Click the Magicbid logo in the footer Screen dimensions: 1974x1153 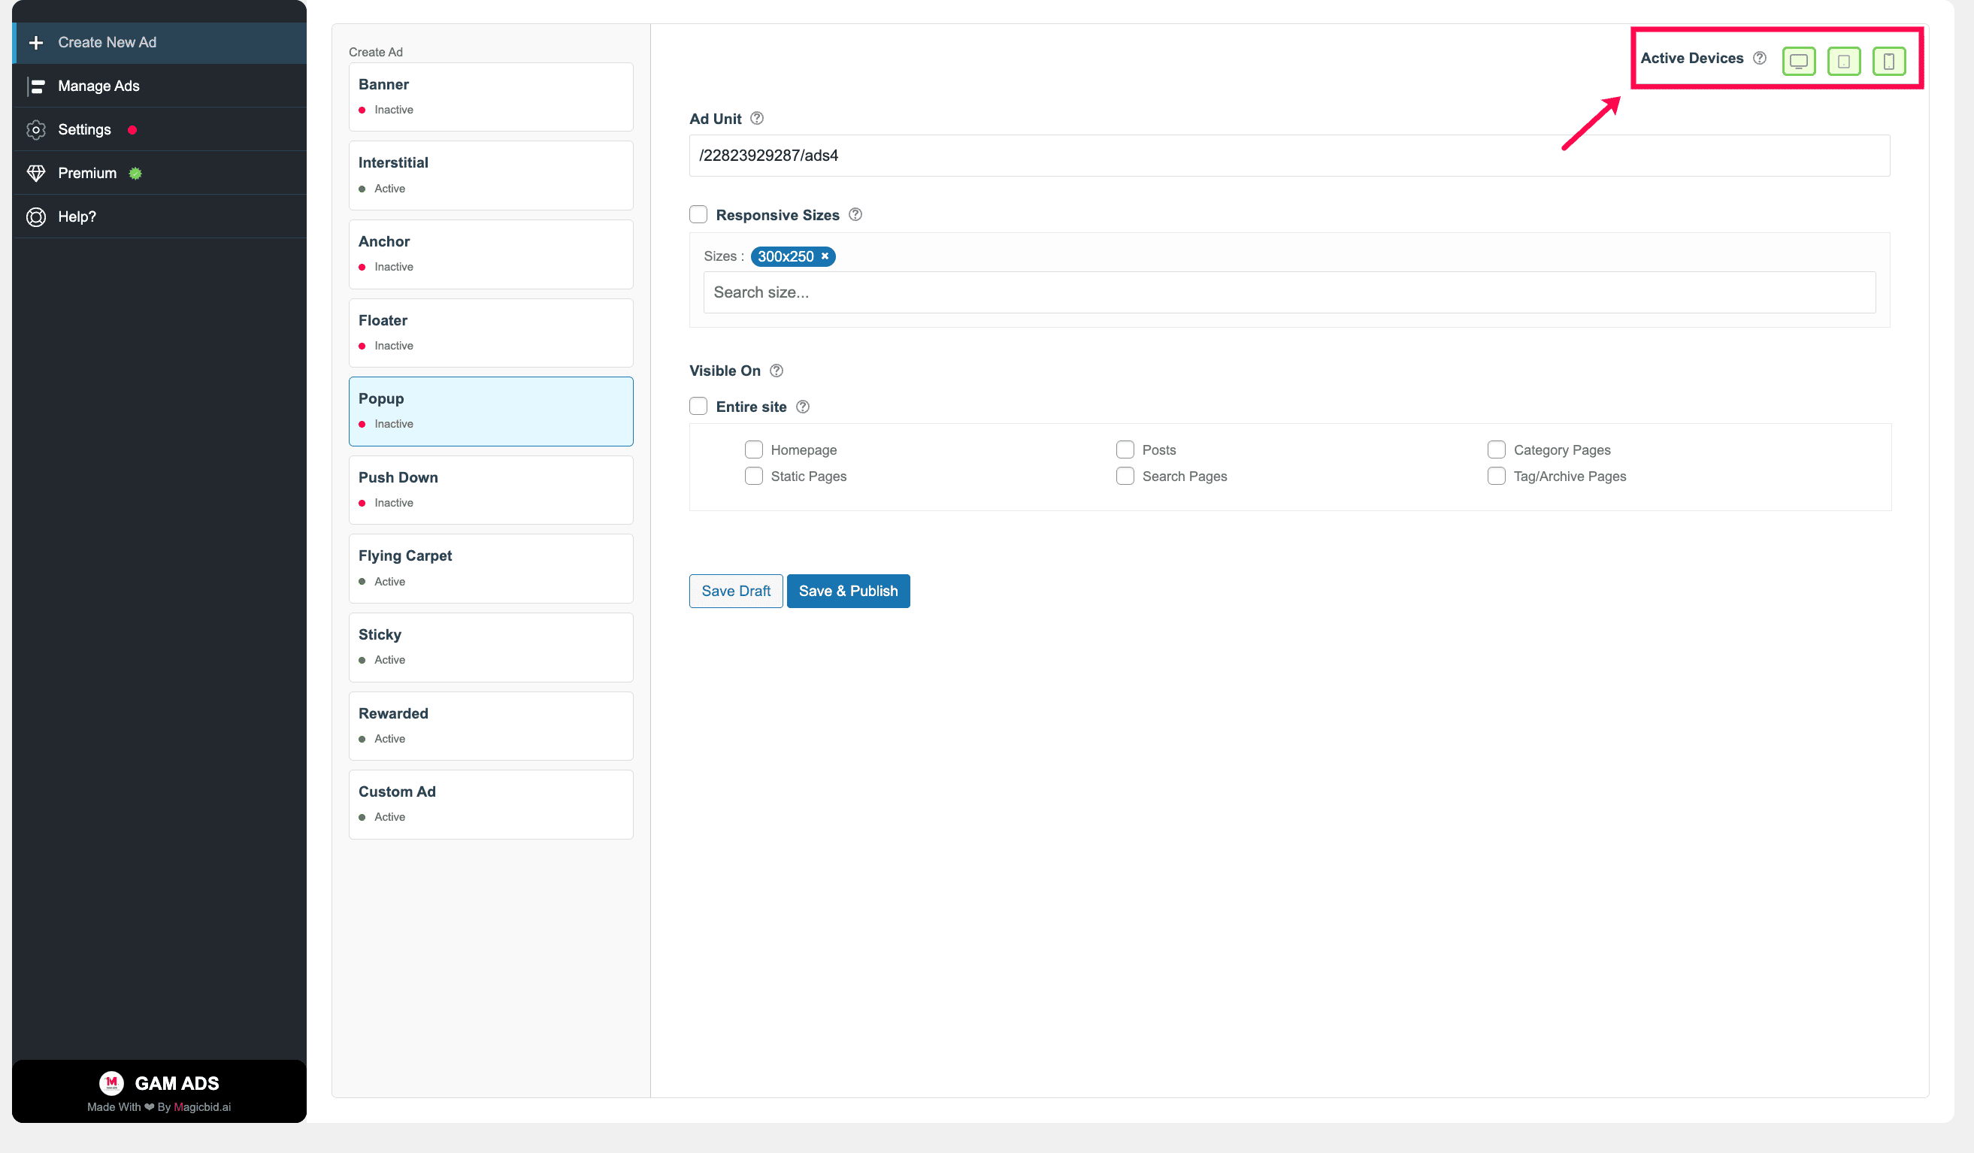tap(111, 1082)
